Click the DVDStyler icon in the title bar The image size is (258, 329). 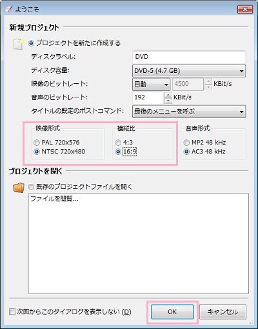click(9, 9)
